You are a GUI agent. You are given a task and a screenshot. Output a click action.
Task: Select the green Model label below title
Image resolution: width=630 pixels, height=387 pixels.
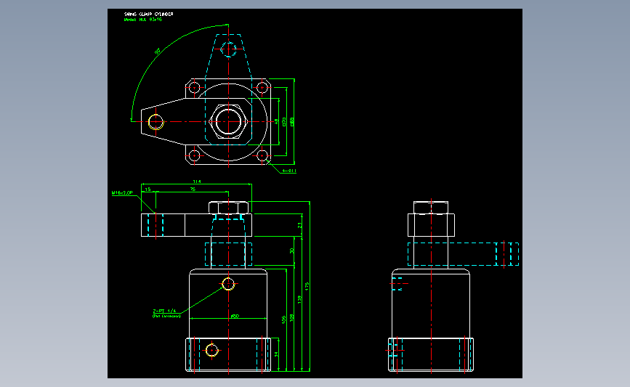pos(143,20)
